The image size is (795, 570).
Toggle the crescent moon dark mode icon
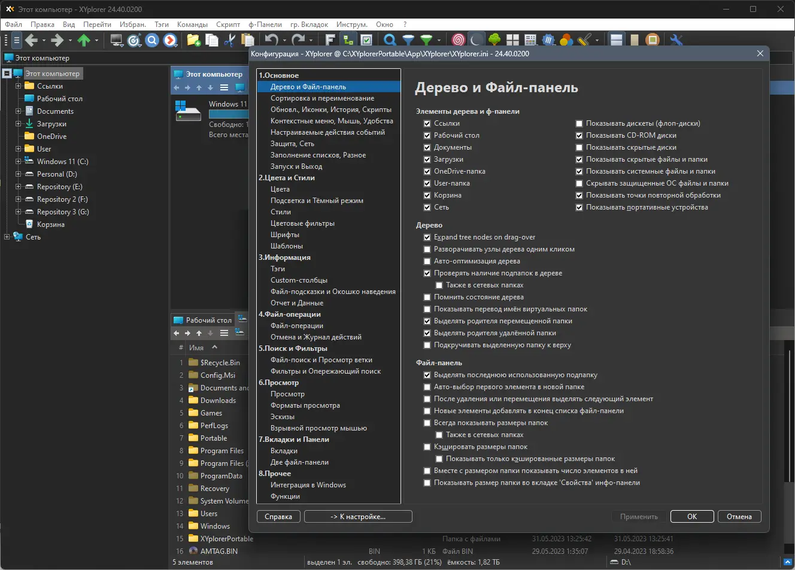[x=476, y=40]
